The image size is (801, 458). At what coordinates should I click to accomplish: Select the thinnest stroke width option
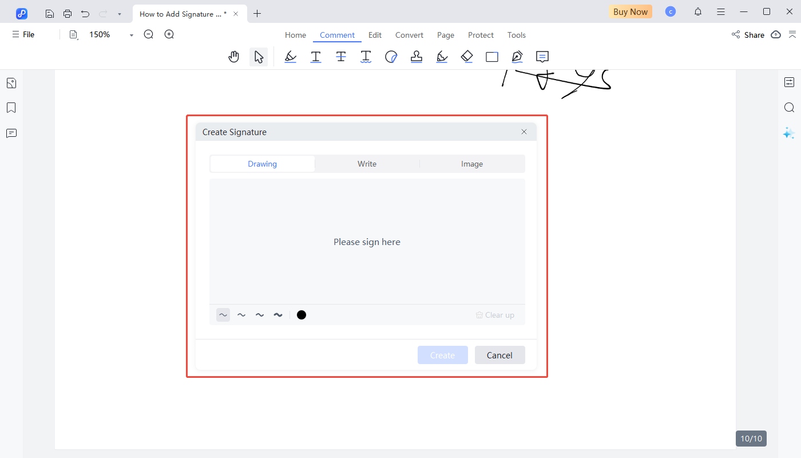(x=223, y=315)
